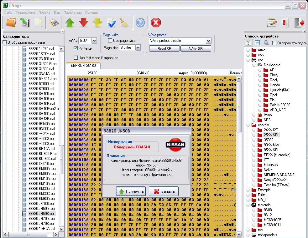Click the red X stop icon
The height and width of the screenshot is (238, 308).
click(156, 22)
